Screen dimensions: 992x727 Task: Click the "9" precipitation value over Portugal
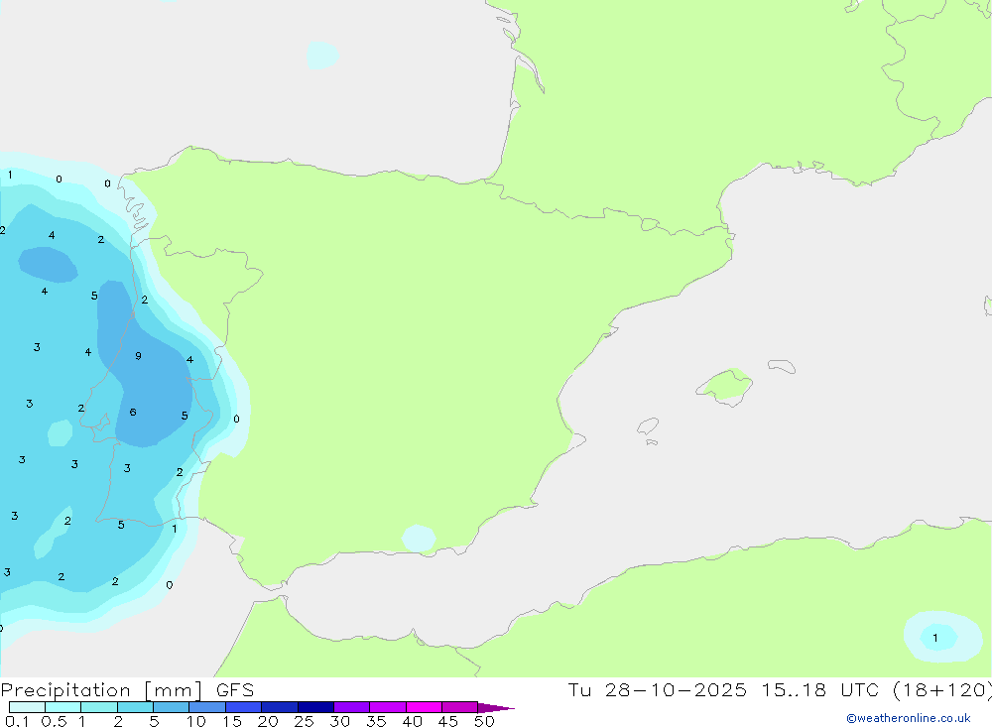[138, 356]
